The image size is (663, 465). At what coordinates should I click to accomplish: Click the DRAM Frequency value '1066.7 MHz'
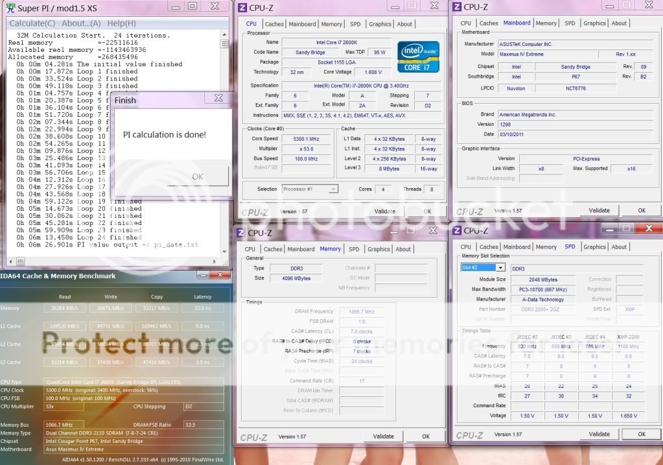point(362,312)
